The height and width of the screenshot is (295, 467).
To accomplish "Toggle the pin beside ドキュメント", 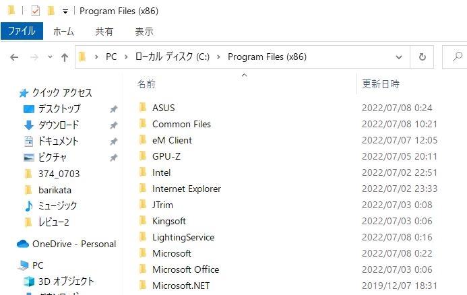I will [x=114, y=141].
